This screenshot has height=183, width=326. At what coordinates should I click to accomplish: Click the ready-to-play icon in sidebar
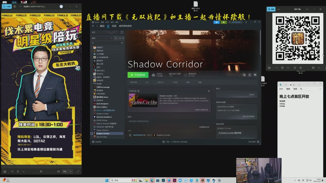pyautogui.click(x=123, y=38)
